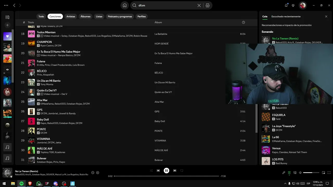The width and height of the screenshot is (333, 187).
Task: Open album link La Bellakita
Action: 161,34
